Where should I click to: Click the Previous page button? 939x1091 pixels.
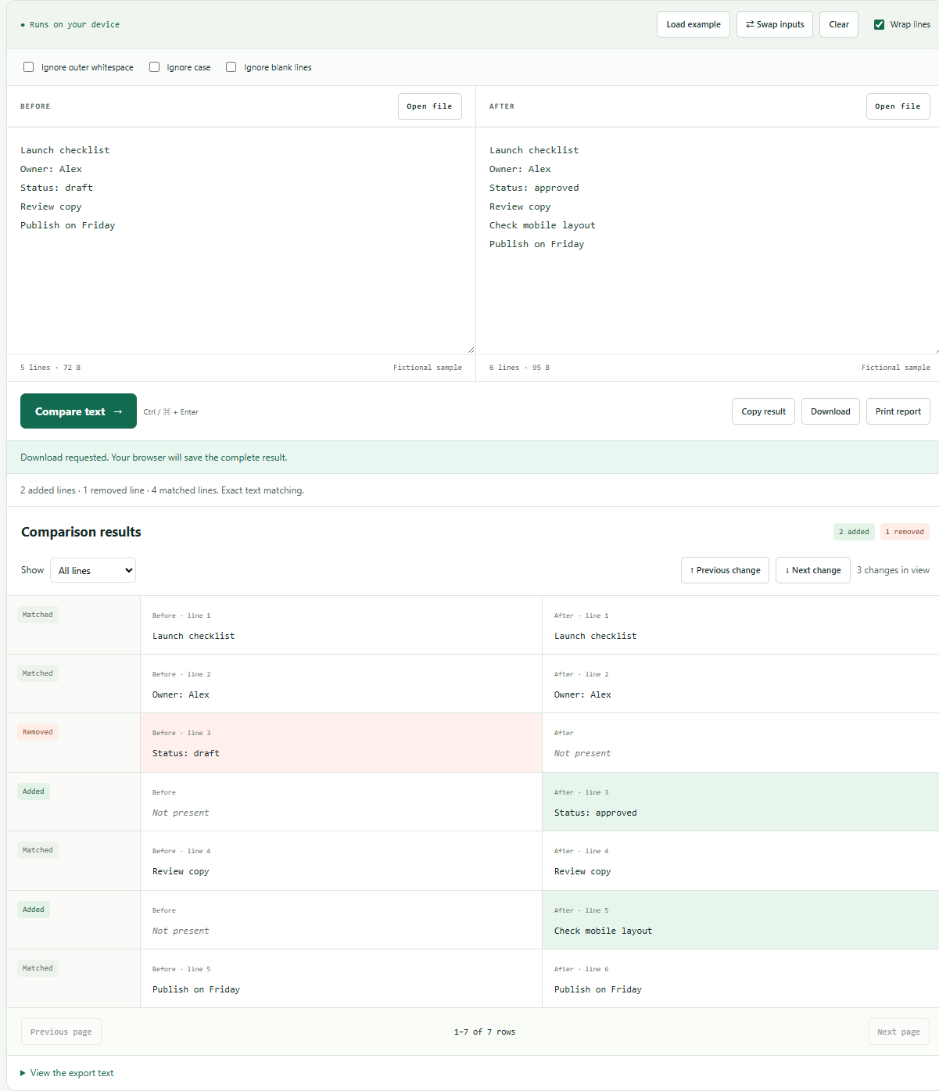61,1032
